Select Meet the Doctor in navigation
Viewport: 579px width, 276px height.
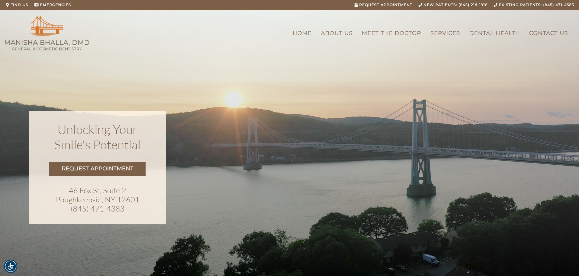391,33
